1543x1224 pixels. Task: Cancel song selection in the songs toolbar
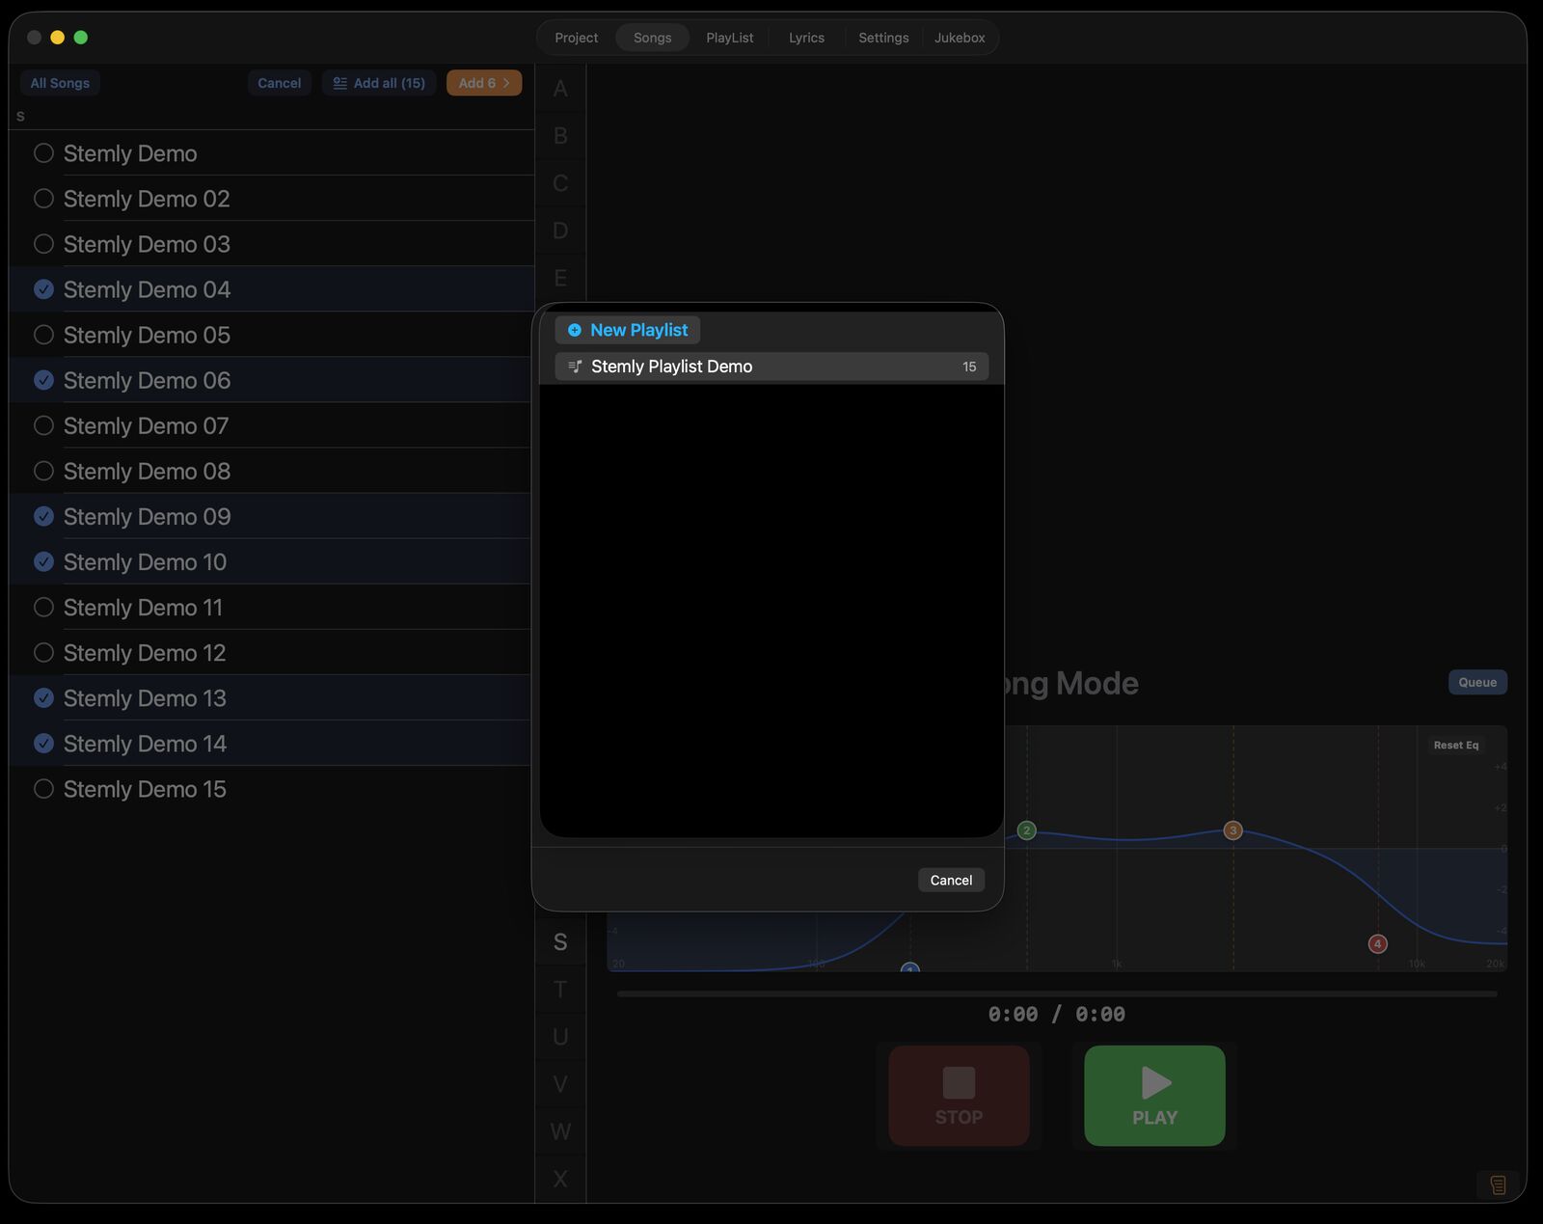[x=280, y=83]
